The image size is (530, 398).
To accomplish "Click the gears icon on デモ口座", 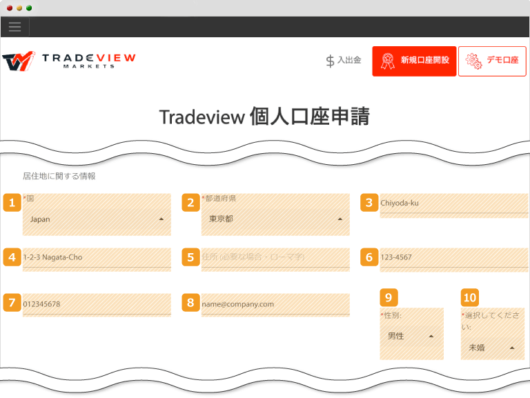I will coord(473,61).
